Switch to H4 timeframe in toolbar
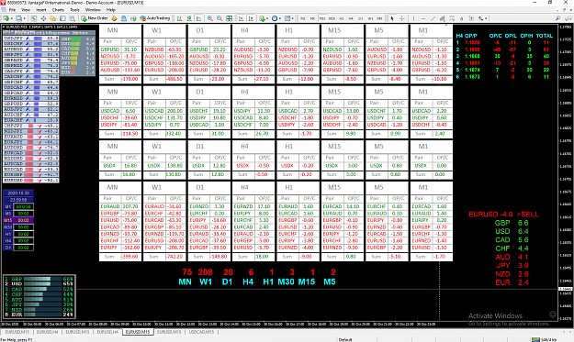Viewport: 574px width, 342px height. [351, 18]
